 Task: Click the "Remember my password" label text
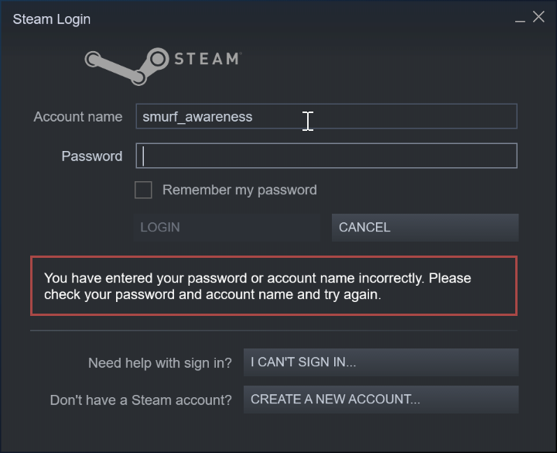coord(239,190)
